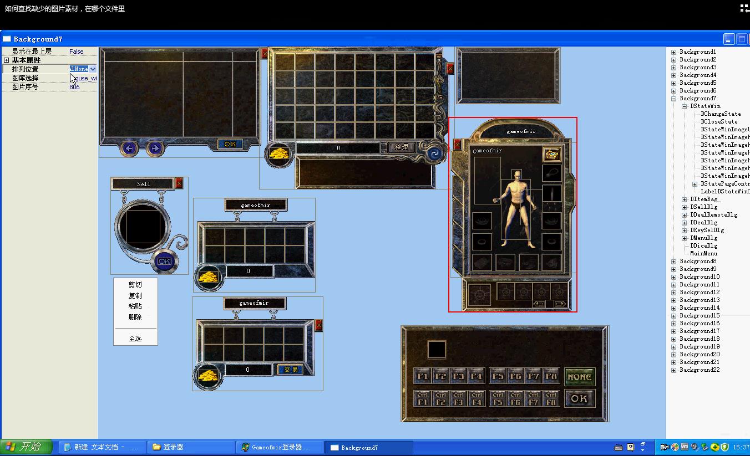Click the left page arrow below character window

pyautogui.click(x=539, y=304)
